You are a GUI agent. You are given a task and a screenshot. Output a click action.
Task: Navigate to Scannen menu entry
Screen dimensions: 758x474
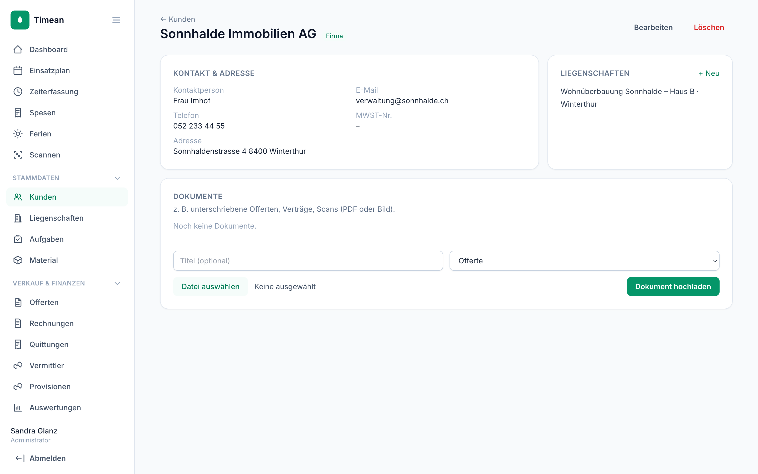(67, 155)
